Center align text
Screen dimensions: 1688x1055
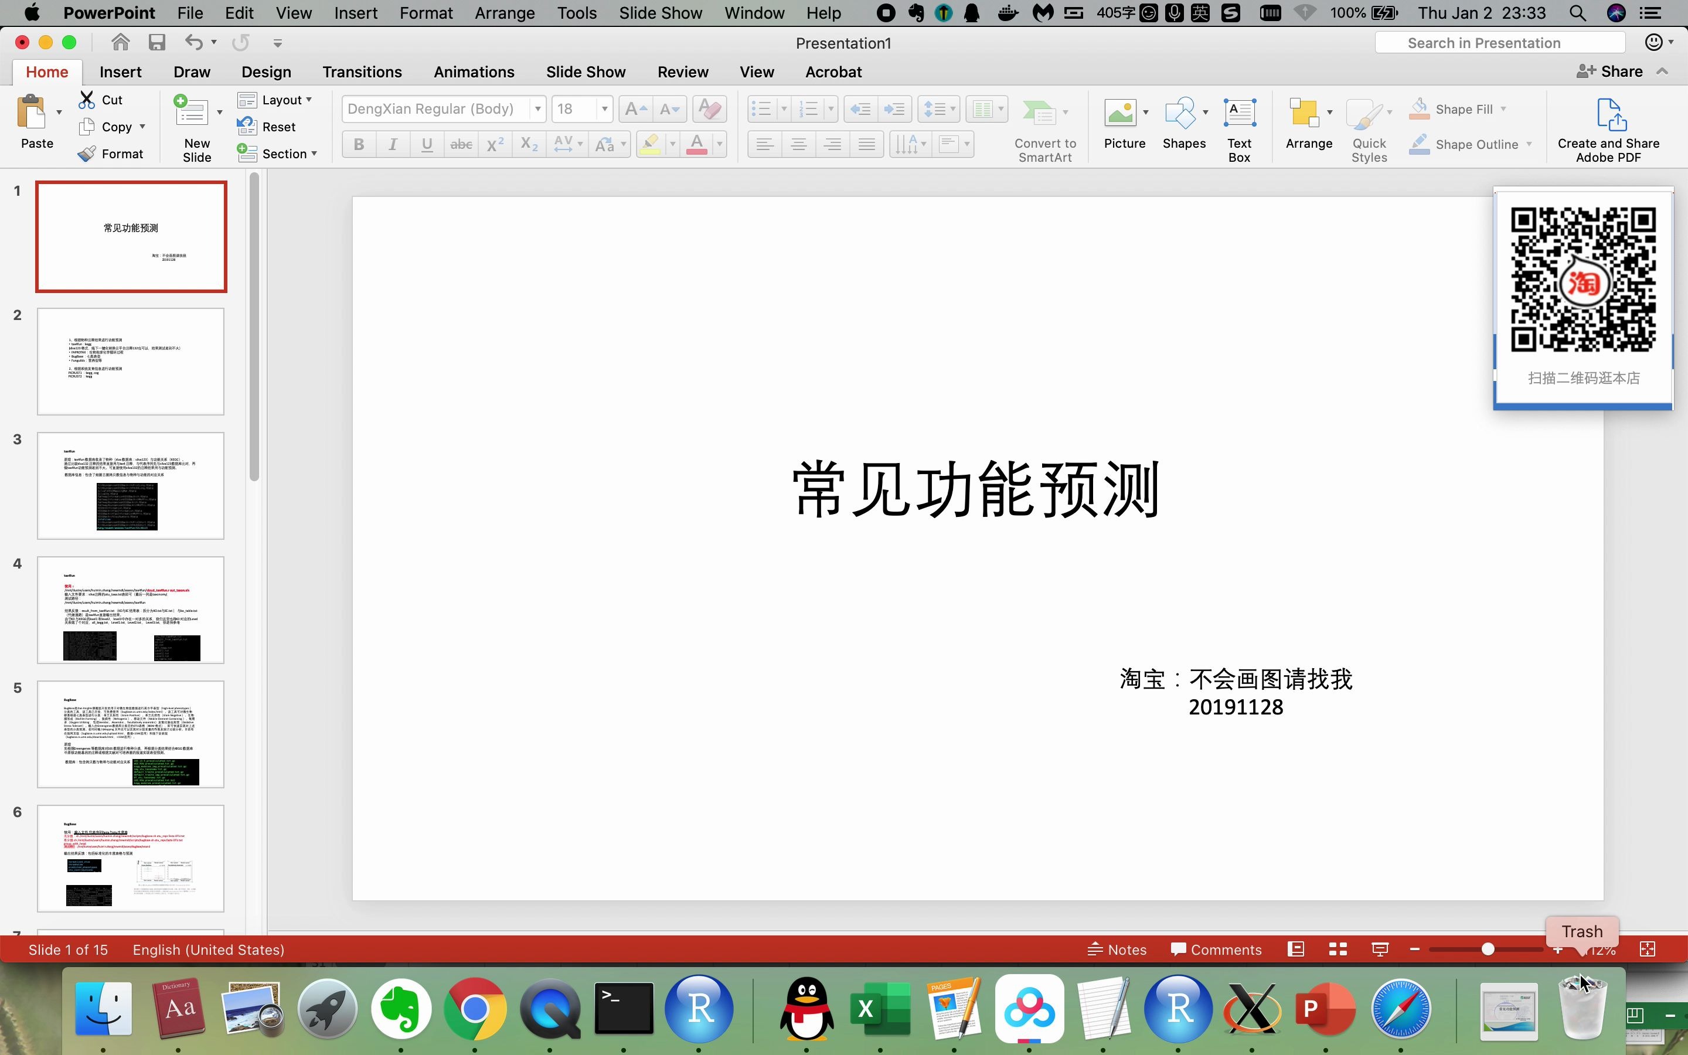pyautogui.click(x=799, y=144)
